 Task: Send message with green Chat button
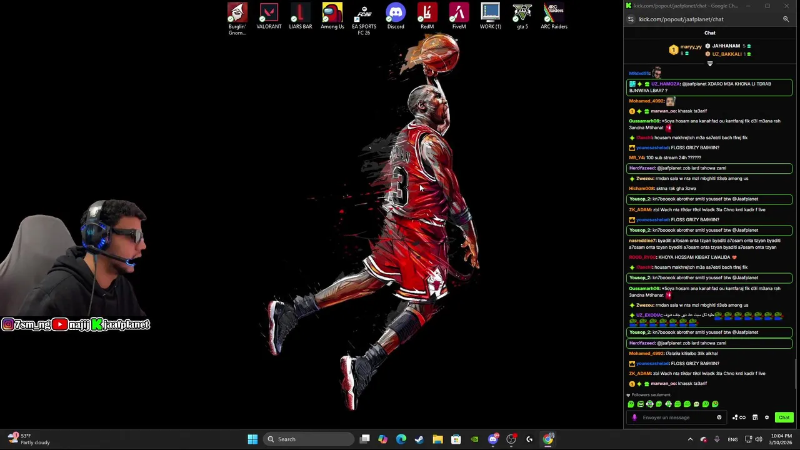pos(784,417)
